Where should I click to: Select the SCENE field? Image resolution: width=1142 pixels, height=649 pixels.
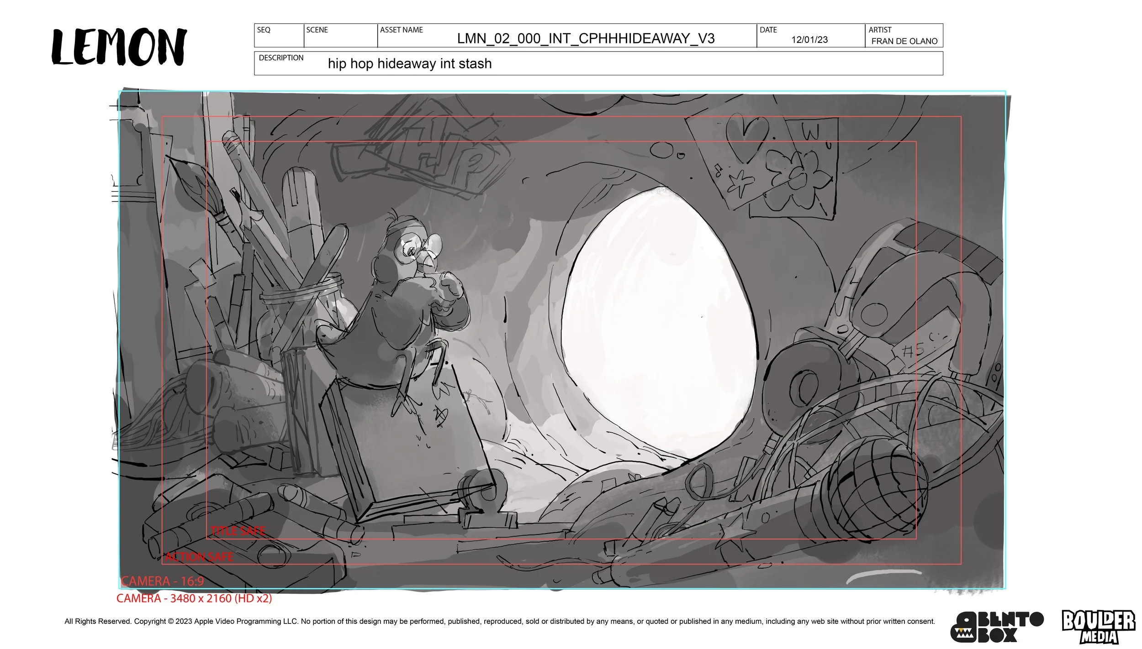point(341,36)
